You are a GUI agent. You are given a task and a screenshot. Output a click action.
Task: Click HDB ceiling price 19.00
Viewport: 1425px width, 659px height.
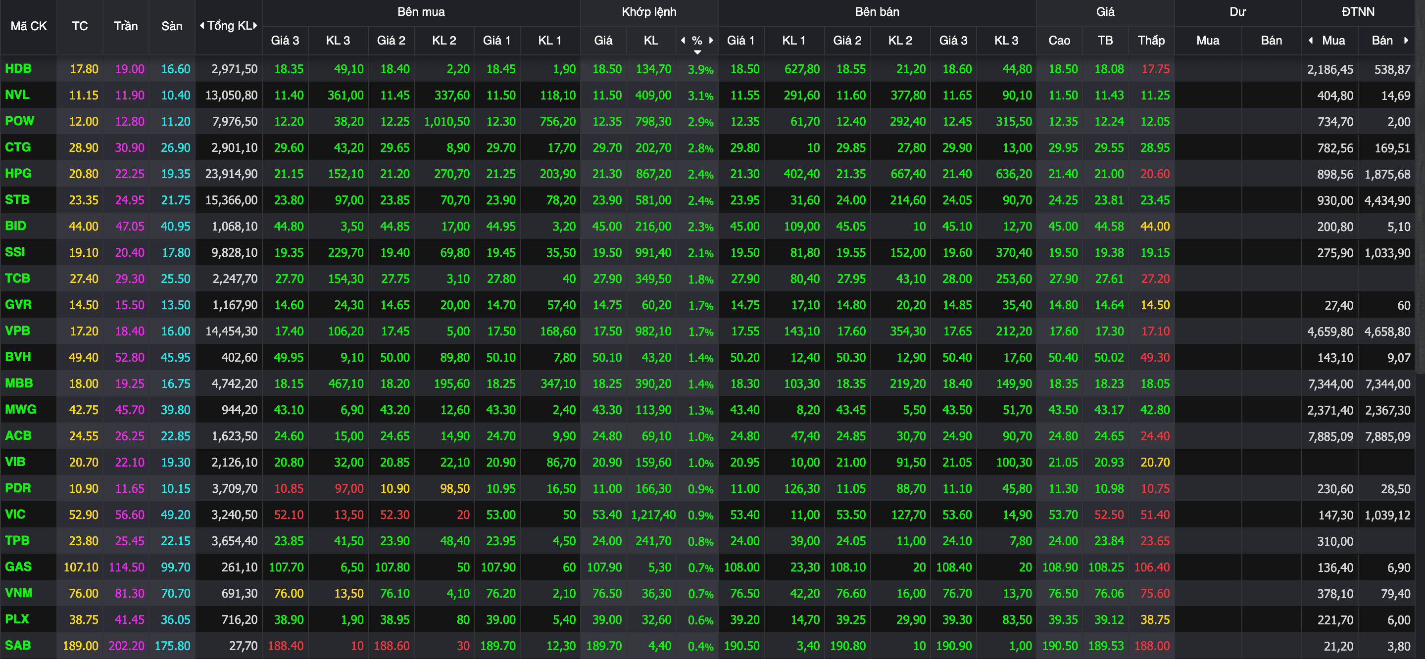130,69
